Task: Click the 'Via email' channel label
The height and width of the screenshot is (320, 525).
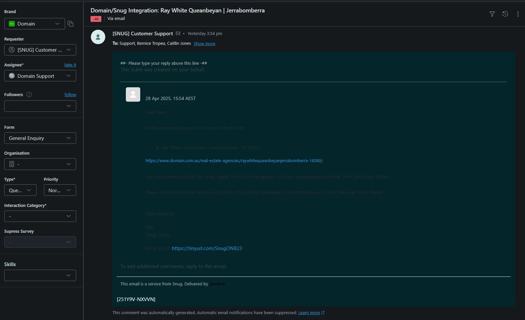Action: pyautogui.click(x=116, y=19)
